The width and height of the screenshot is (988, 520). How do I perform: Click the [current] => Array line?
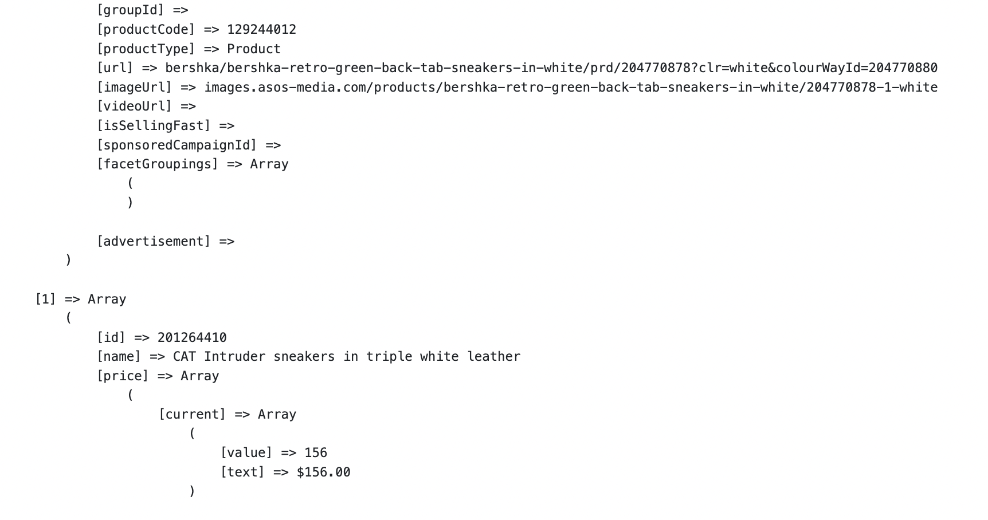click(x=228, y=415)
